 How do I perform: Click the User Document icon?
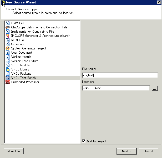tap(8, 53)
